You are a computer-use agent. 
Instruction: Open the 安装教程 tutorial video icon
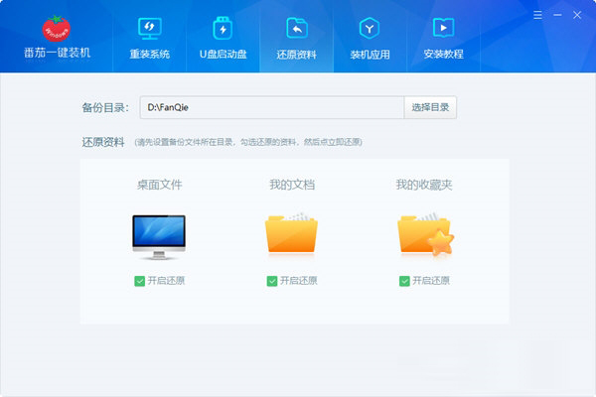pyautogui.click(x=443, y=27)
